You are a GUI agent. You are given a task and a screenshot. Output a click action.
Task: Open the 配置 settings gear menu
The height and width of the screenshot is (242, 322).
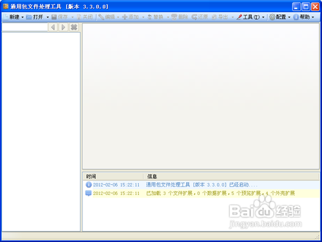279,17
